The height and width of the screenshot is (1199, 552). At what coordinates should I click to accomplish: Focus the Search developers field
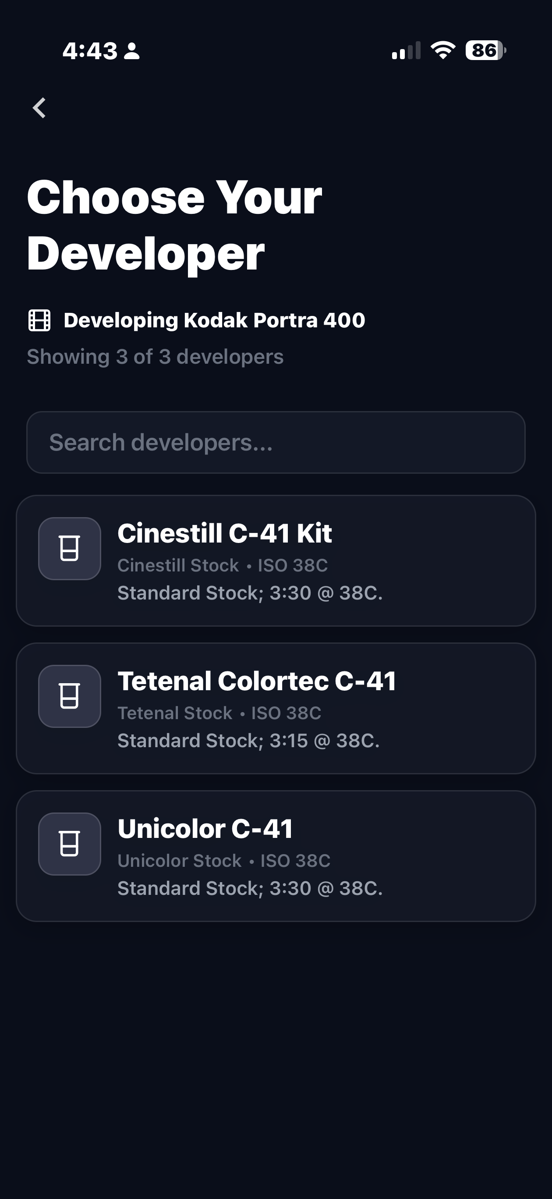[x=276, y=442]
